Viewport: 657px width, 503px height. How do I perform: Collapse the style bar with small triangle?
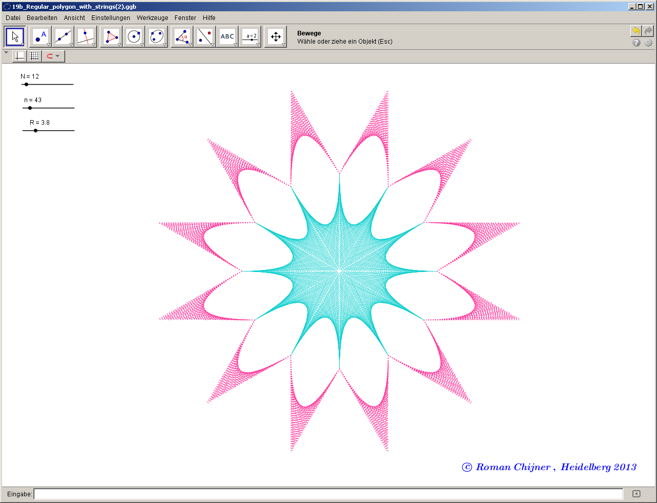[x=6, y=52]
